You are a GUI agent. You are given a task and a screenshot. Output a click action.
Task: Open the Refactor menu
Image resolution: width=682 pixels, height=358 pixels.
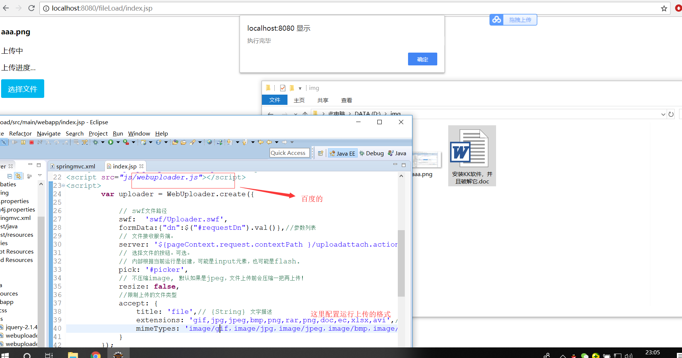pyautogui.click(x=20, y=134)
